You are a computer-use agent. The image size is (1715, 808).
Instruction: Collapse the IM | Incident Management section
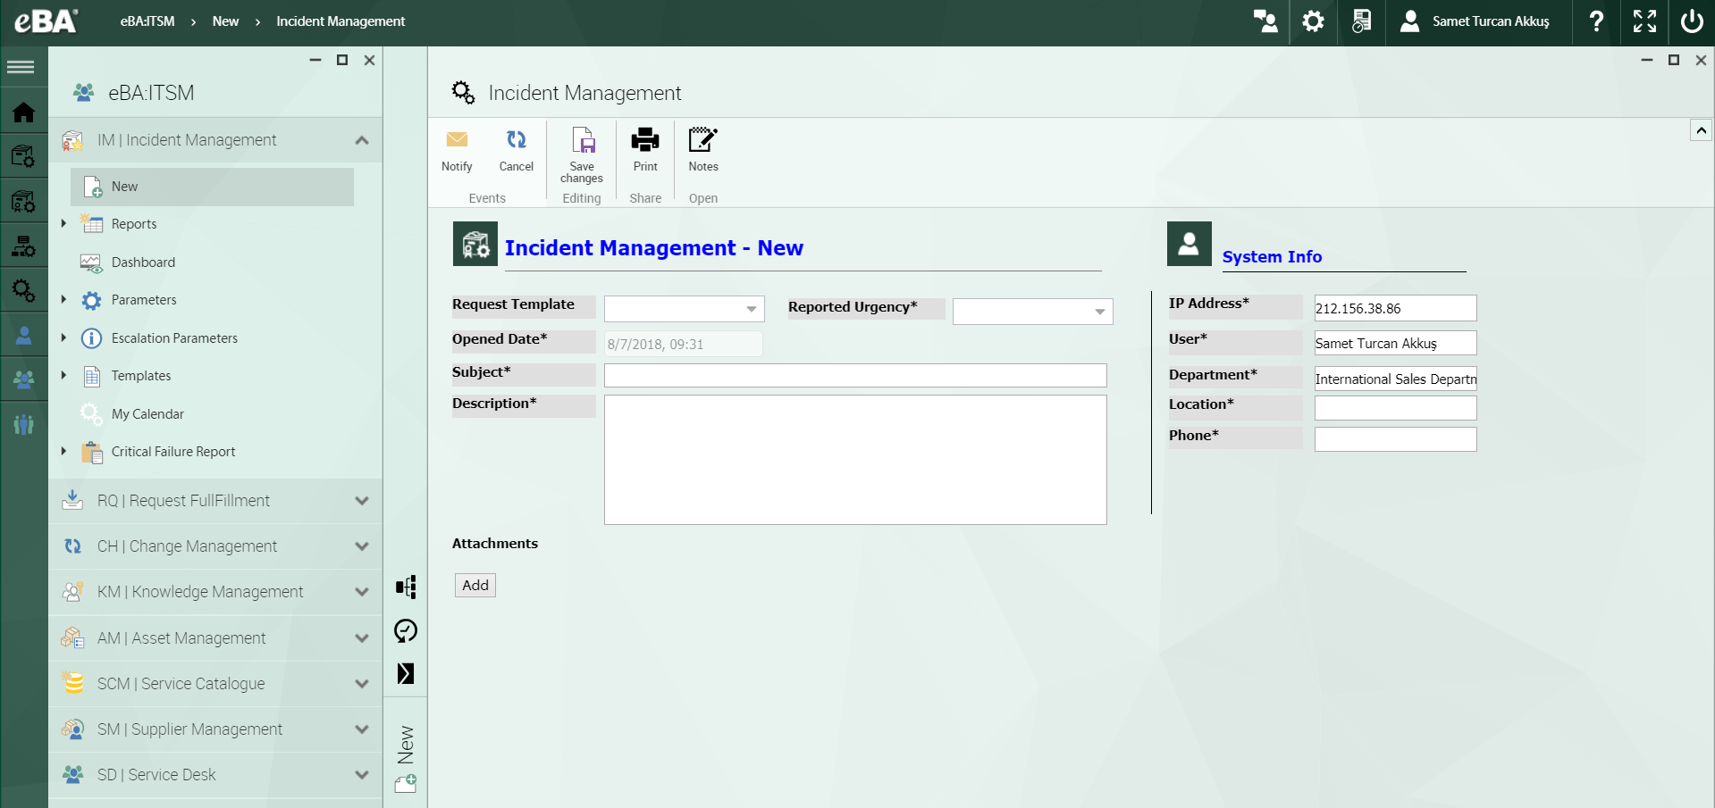click(x=362, y=140)
